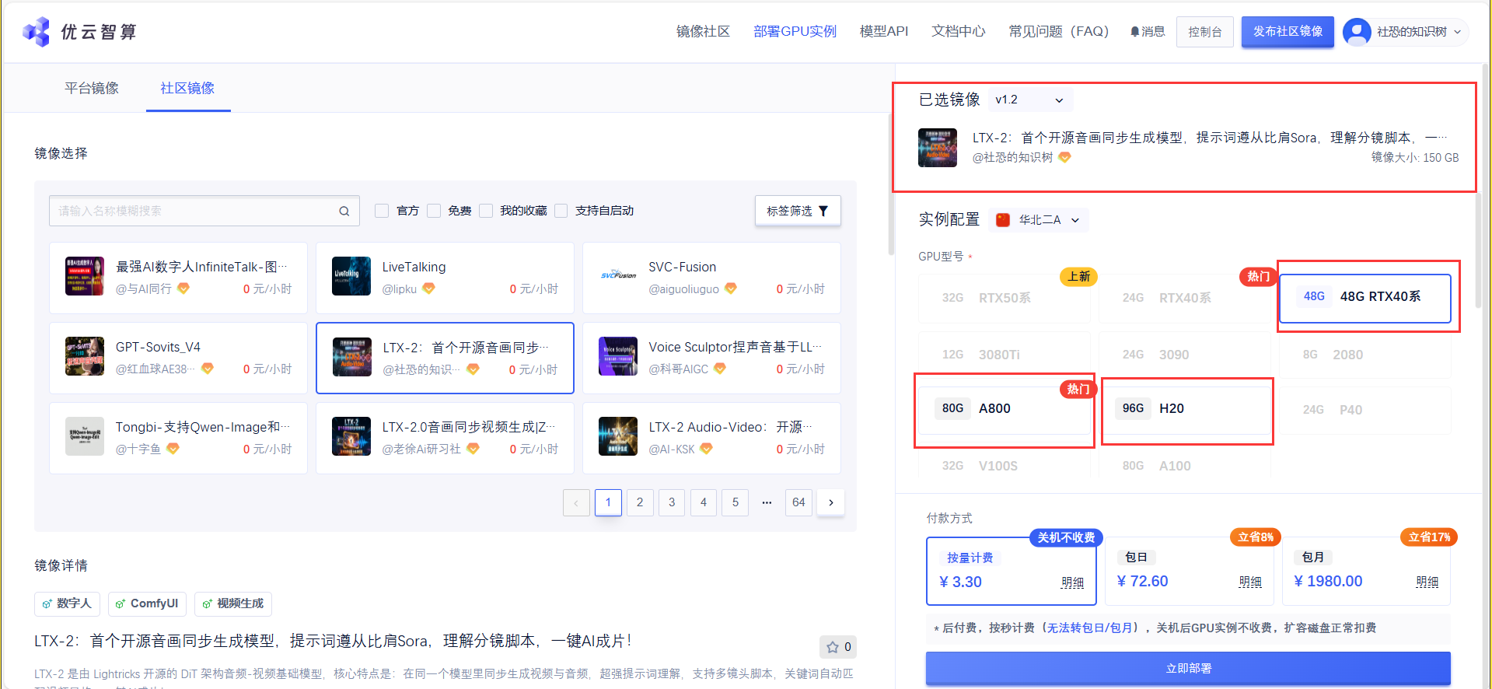Open 镜像社区 in top navigation
1492x689 pixels.
703,31
